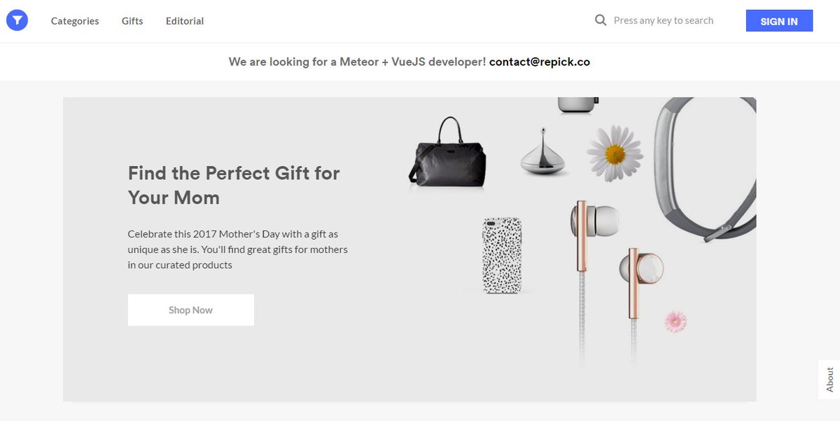
Task: Click the Meteor + VueJS developer announcement text
Action: (x=357, y=62)
